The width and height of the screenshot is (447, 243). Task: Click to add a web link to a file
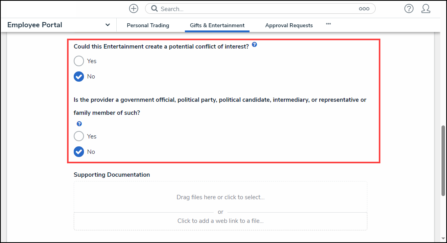[220, 221]
